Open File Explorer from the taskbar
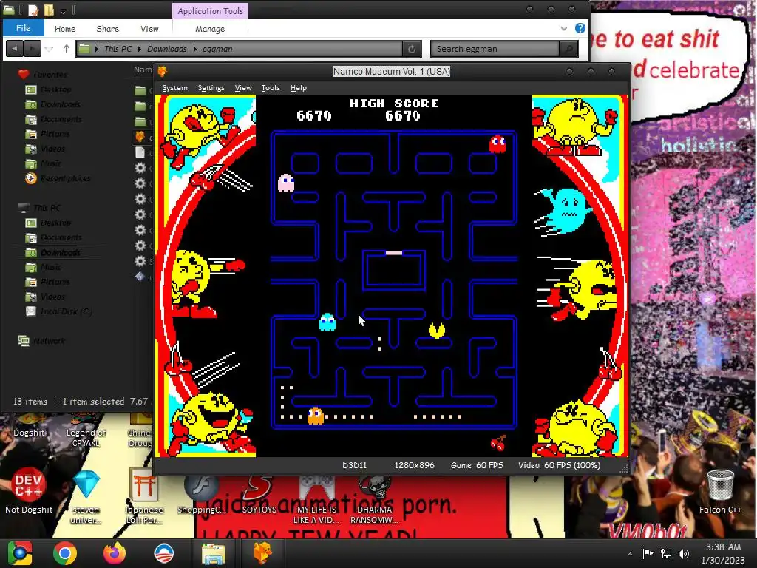This screenshot has height=568, width=757. pos(213,553)
